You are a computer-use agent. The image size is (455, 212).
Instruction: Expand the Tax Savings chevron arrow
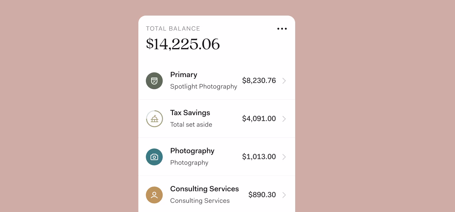coord(284,119)
